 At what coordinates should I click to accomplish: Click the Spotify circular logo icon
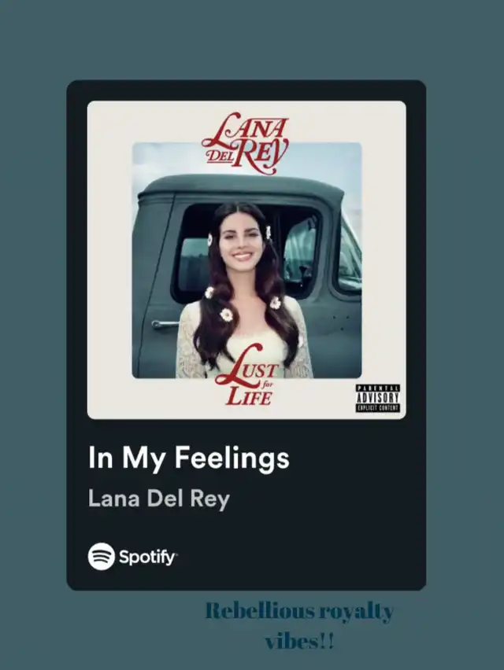(x=102, y=556)
